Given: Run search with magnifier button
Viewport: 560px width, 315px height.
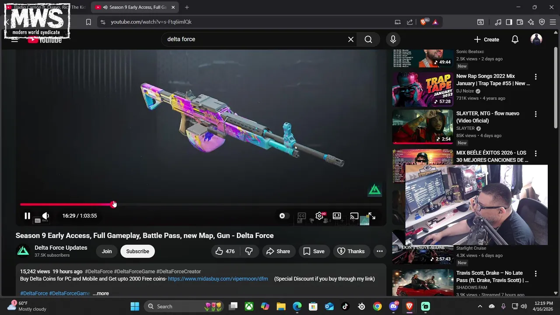Looking at the screenshot, I should point(368,39).
